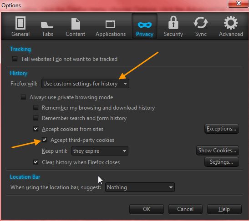Open the Security padlock icon
Viewport: 249px width, 221px height.
[x=173, y=23]
